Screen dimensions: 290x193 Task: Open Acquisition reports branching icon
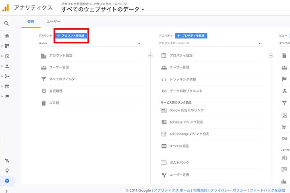pyautogui.click(x=7, y=76)
